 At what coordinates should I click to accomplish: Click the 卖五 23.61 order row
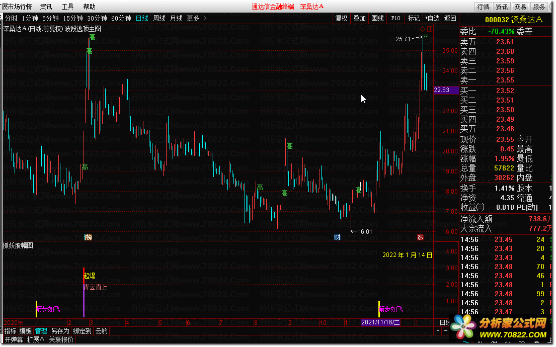click(x=506, y=42)
